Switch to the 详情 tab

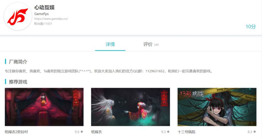110,44
